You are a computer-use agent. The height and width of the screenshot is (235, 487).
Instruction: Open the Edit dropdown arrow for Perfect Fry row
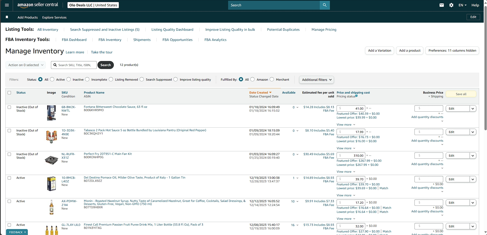click(x=473, y=156)
